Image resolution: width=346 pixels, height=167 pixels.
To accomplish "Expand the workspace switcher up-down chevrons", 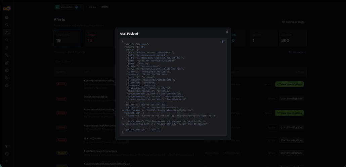I will click(81, 7).
